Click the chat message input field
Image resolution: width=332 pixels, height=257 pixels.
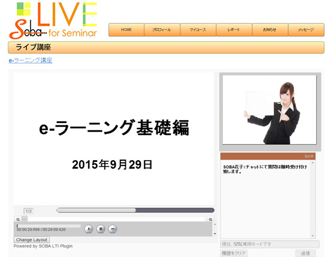(x=270, y=244)
